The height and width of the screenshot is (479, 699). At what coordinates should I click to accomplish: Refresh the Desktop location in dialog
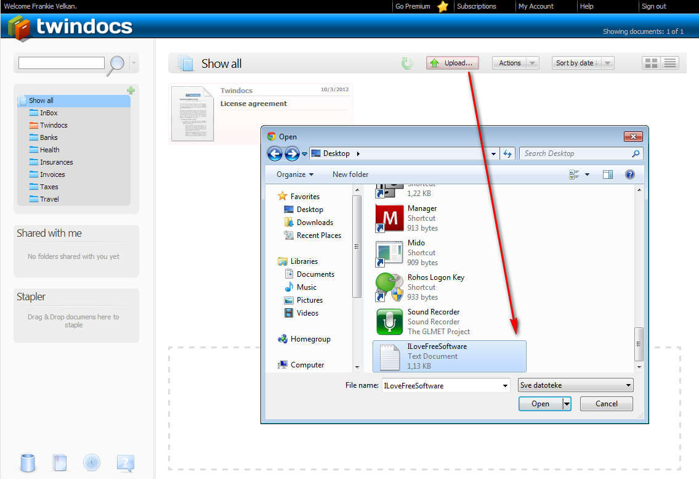507,154
